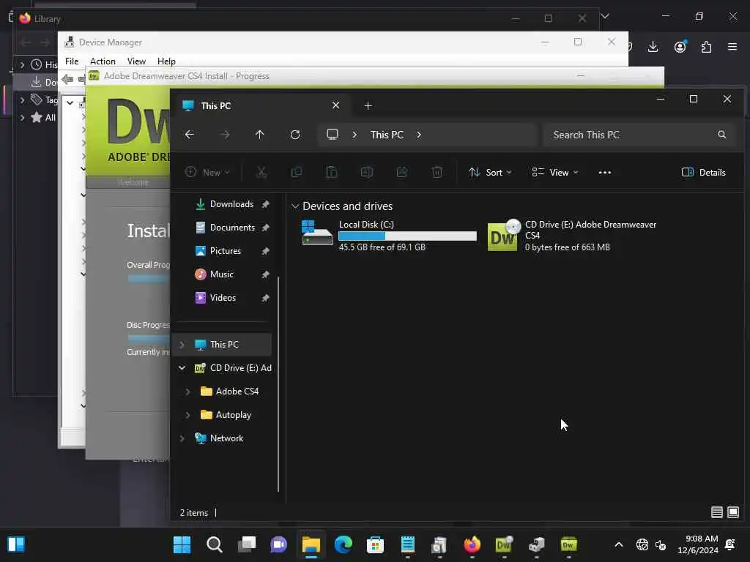
Task: Click the Copy toolbar icon
Action: pos(297,172)
